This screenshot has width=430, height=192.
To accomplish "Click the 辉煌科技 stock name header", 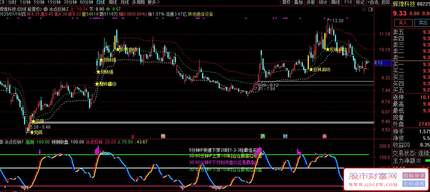I will [404, 4].
